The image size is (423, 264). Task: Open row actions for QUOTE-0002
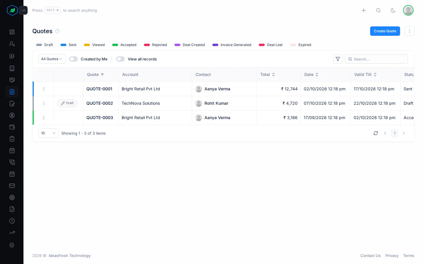(44, 103)
